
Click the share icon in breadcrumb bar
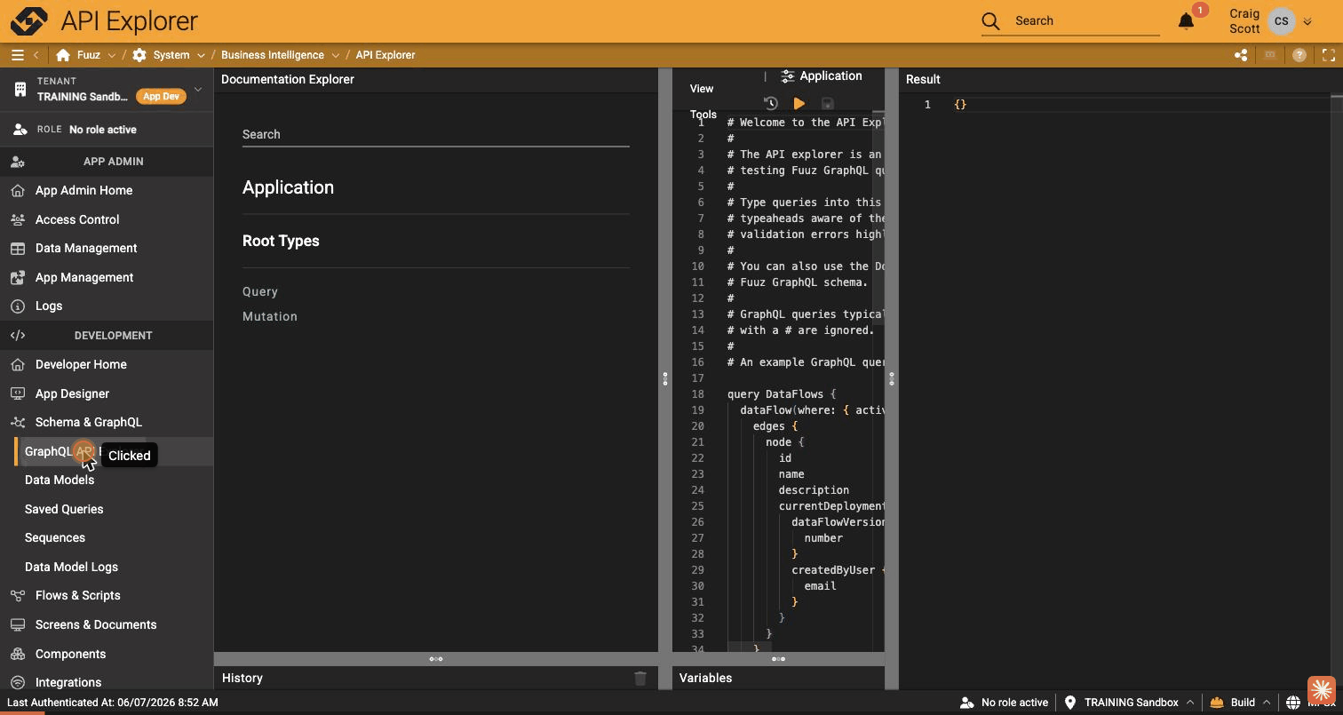click(1241, 55)
